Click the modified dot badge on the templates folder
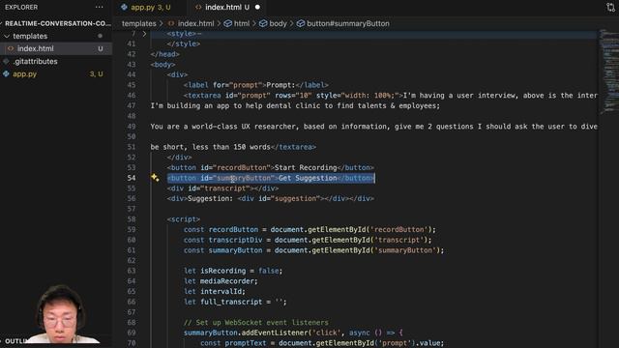 [x=101, y=36]
